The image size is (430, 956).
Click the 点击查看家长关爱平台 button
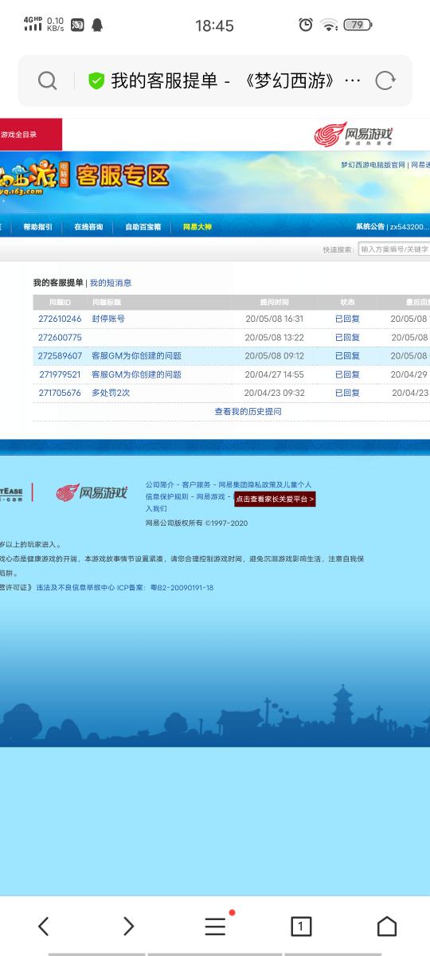pyautogui.click(x=275, y=499)
